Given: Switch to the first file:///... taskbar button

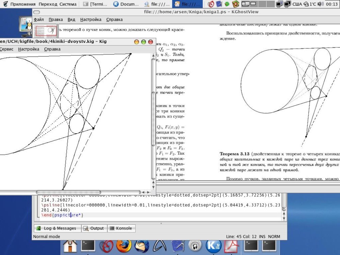Looking at the screenshot, I should [157, 4].
